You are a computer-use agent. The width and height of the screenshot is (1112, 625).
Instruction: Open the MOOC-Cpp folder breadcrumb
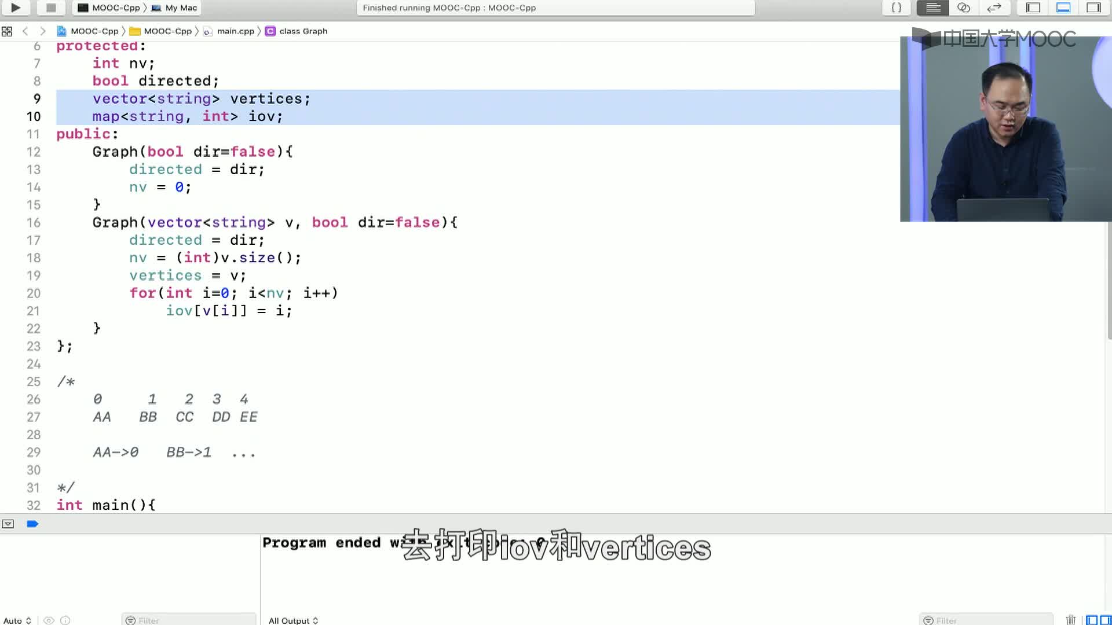click(x=160, y=31)
